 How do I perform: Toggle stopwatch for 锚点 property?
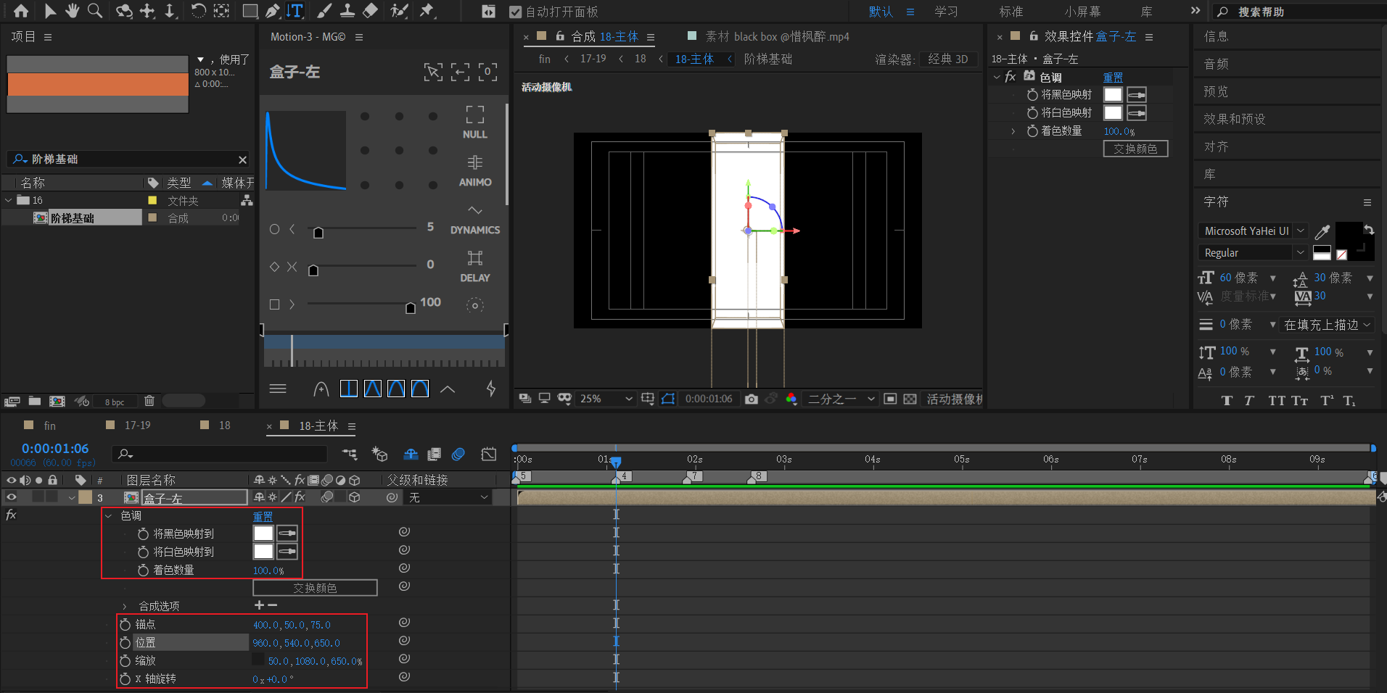(x=125, y=624)
